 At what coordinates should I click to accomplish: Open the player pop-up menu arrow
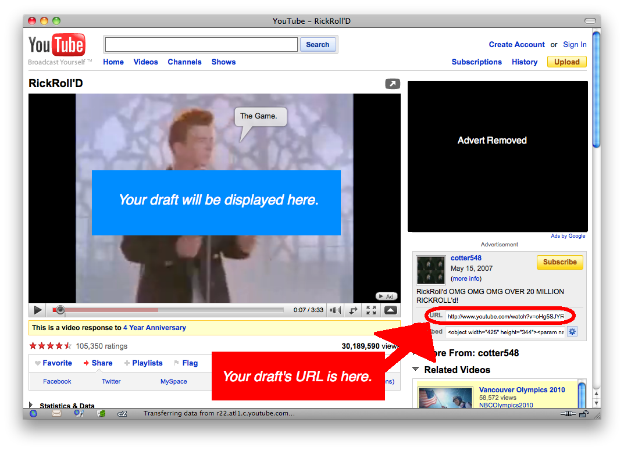(390, 310)
